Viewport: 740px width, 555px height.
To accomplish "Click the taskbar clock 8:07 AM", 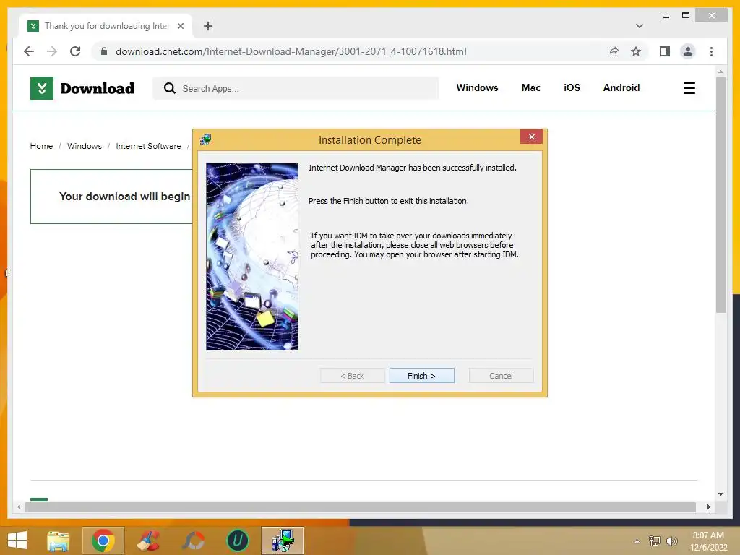I will (708, 535).
